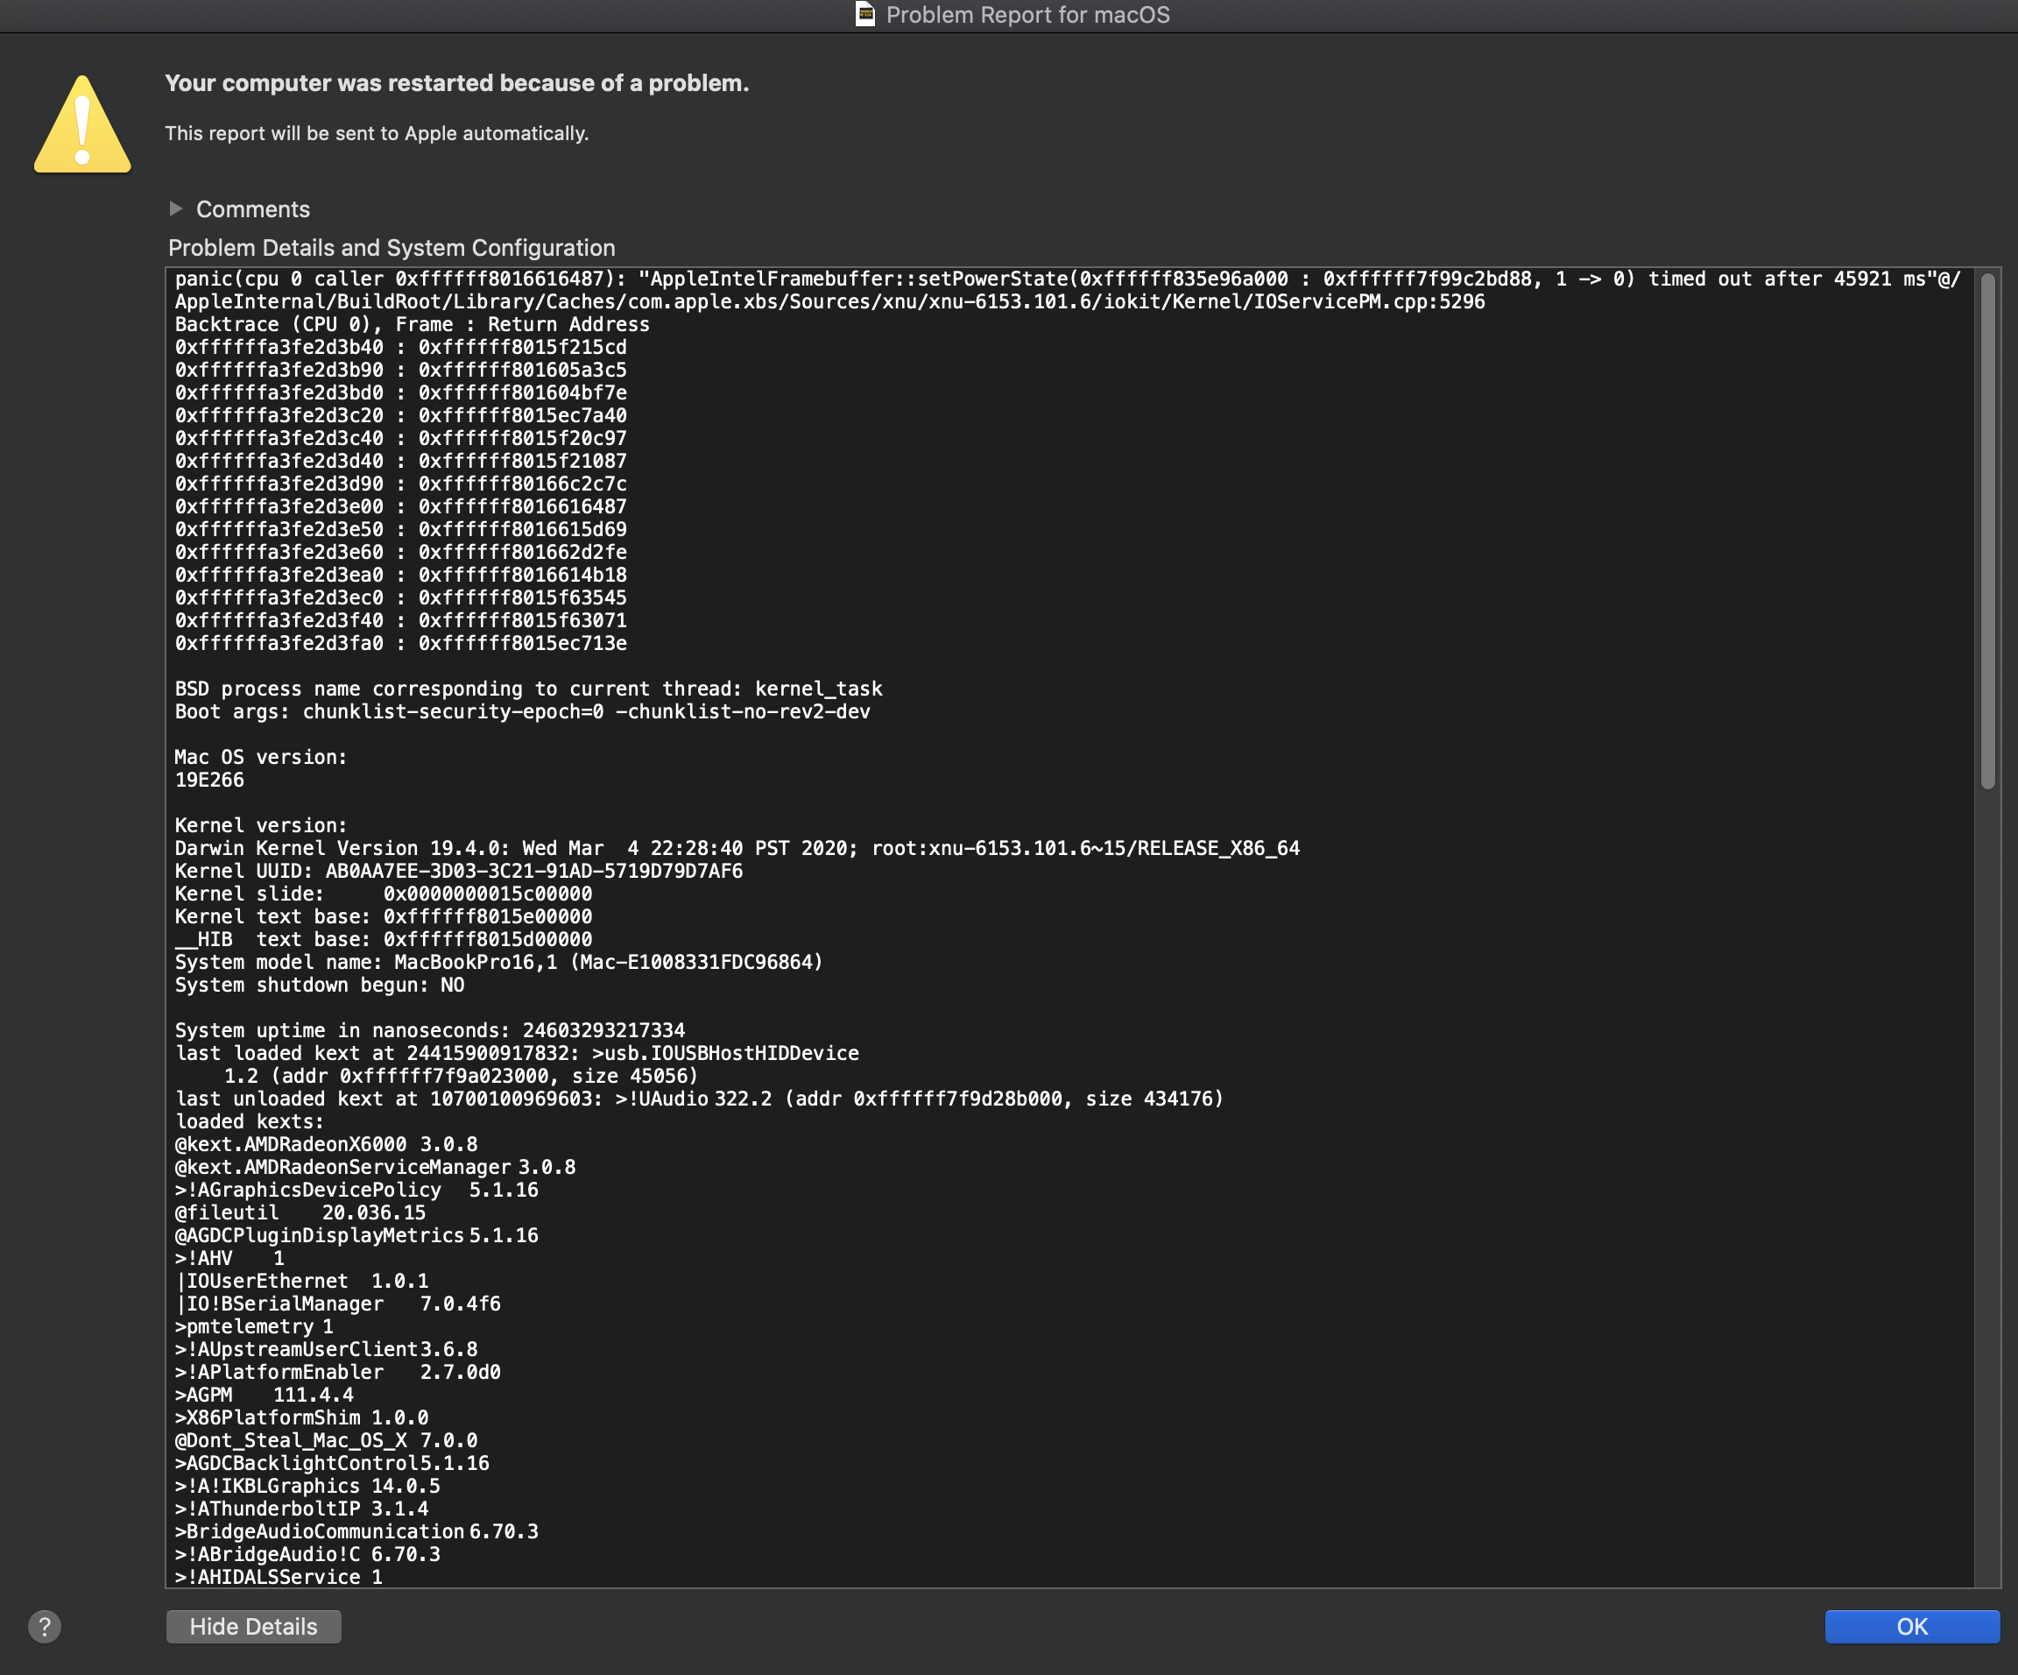Click the help question mark button
Screen dimensions: 2018x1675
tap(44, 1626)
